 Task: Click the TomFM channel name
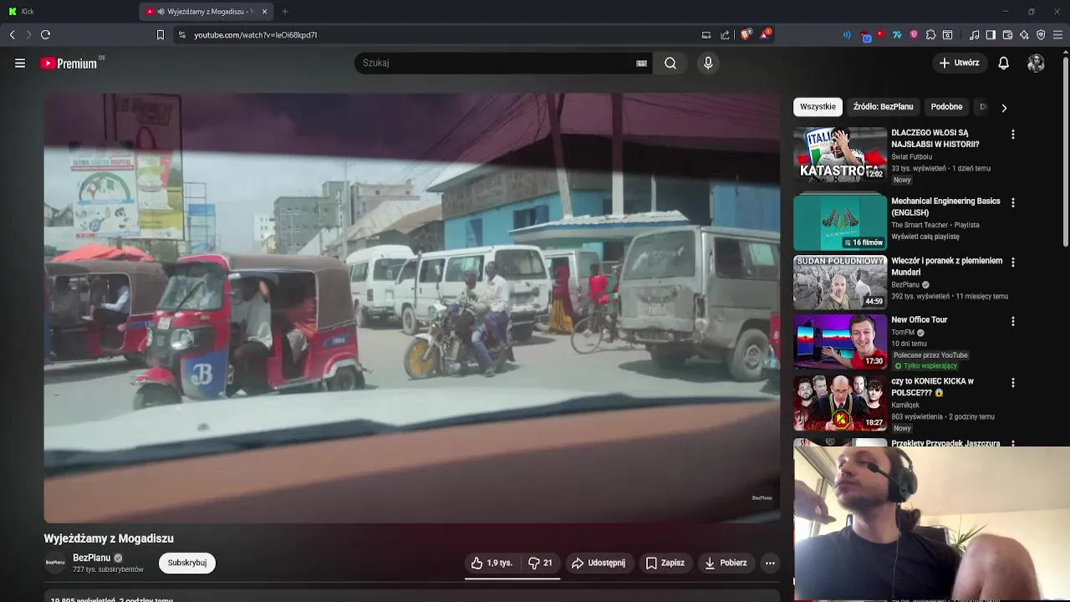(x=903, y=332)
